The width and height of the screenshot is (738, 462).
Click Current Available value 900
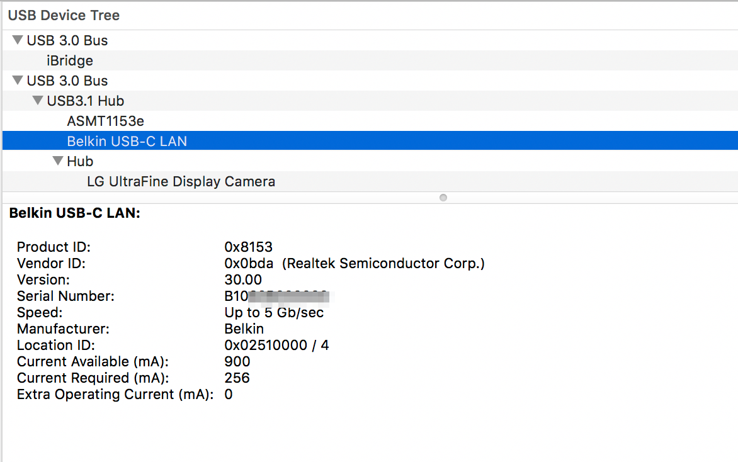[x=237, y=362]
